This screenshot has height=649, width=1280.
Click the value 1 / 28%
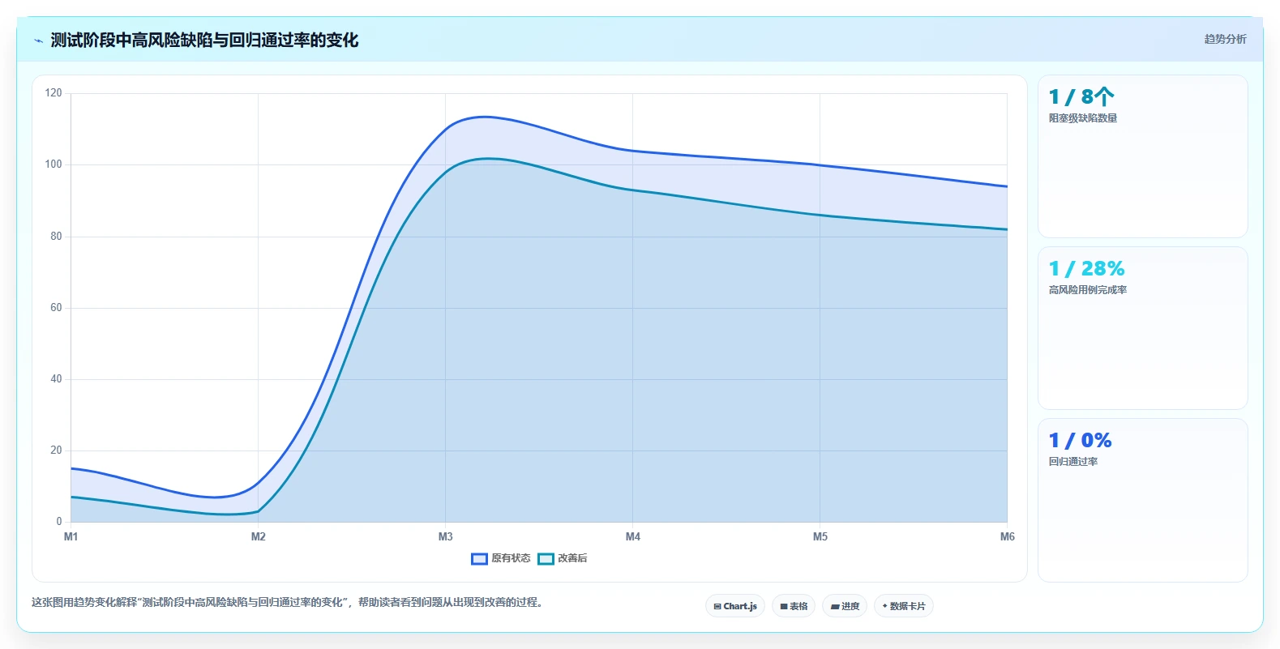point(1086,269)
